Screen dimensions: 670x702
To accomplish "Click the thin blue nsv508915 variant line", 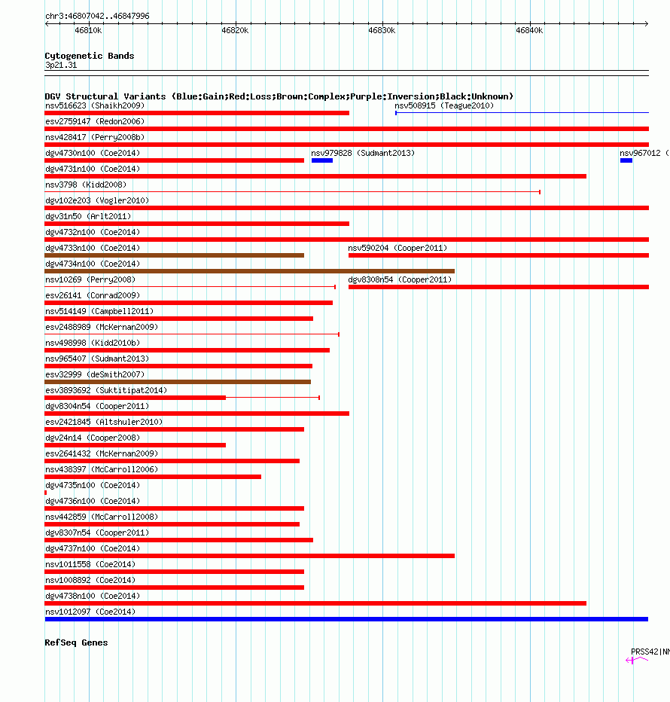I will (522, 113).
